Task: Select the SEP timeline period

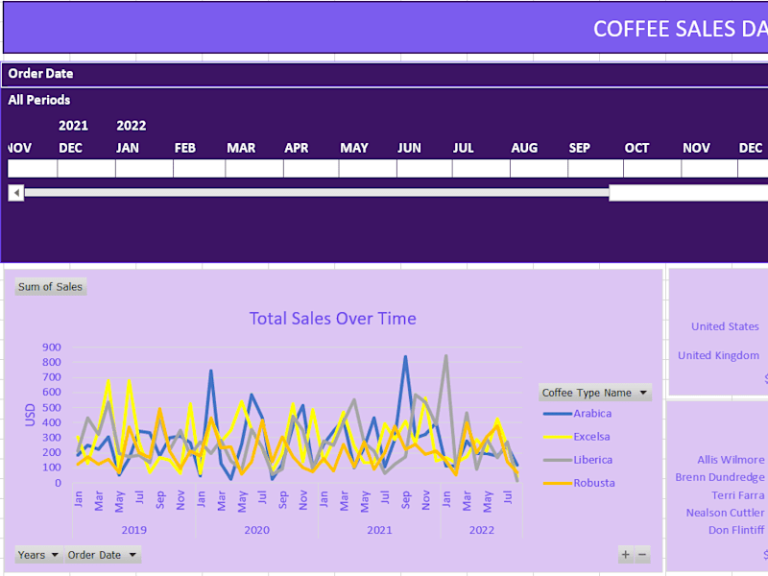Action: pos(595,169)
